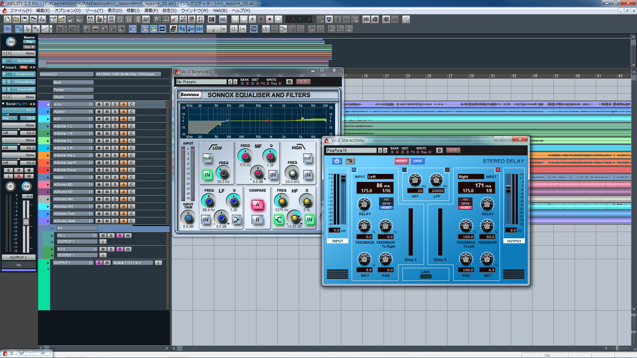Click the channel strip volume fader handle
Screen dimensions: 637x358
[26, 222]
